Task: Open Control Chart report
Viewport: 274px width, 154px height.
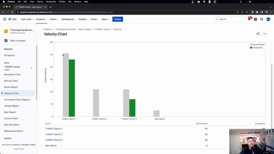Action: (11, 118)
